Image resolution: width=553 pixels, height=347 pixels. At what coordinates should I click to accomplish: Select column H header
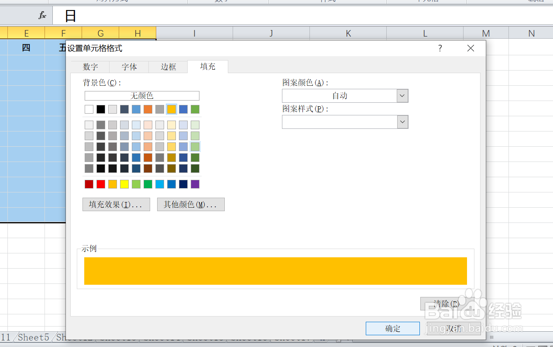coord(137,33)
